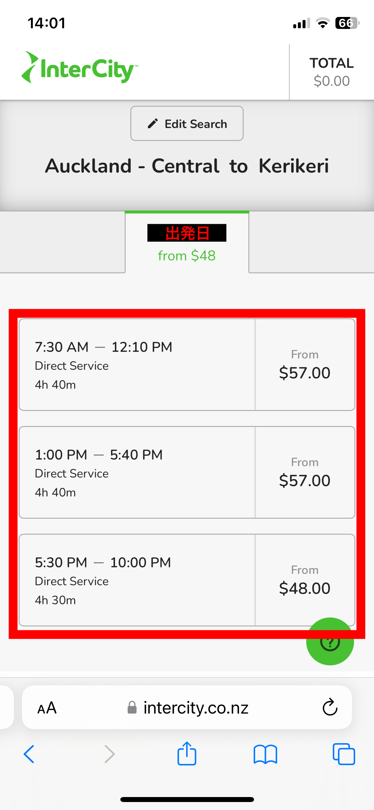Tap the Safari forward arrow

109,754
